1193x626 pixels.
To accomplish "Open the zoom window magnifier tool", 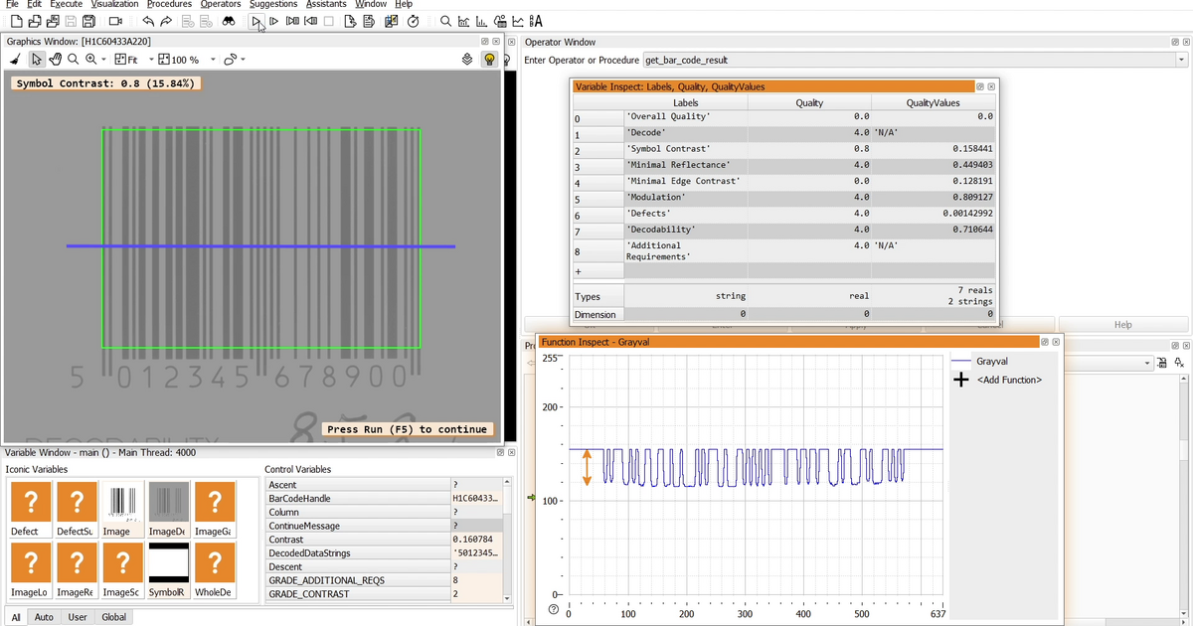I will [446, 21].
